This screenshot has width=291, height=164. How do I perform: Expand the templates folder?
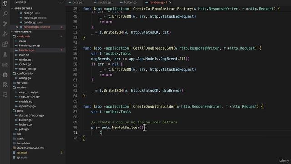[23, 143]
